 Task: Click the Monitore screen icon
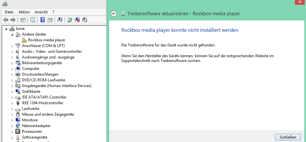tap(18, 120)
